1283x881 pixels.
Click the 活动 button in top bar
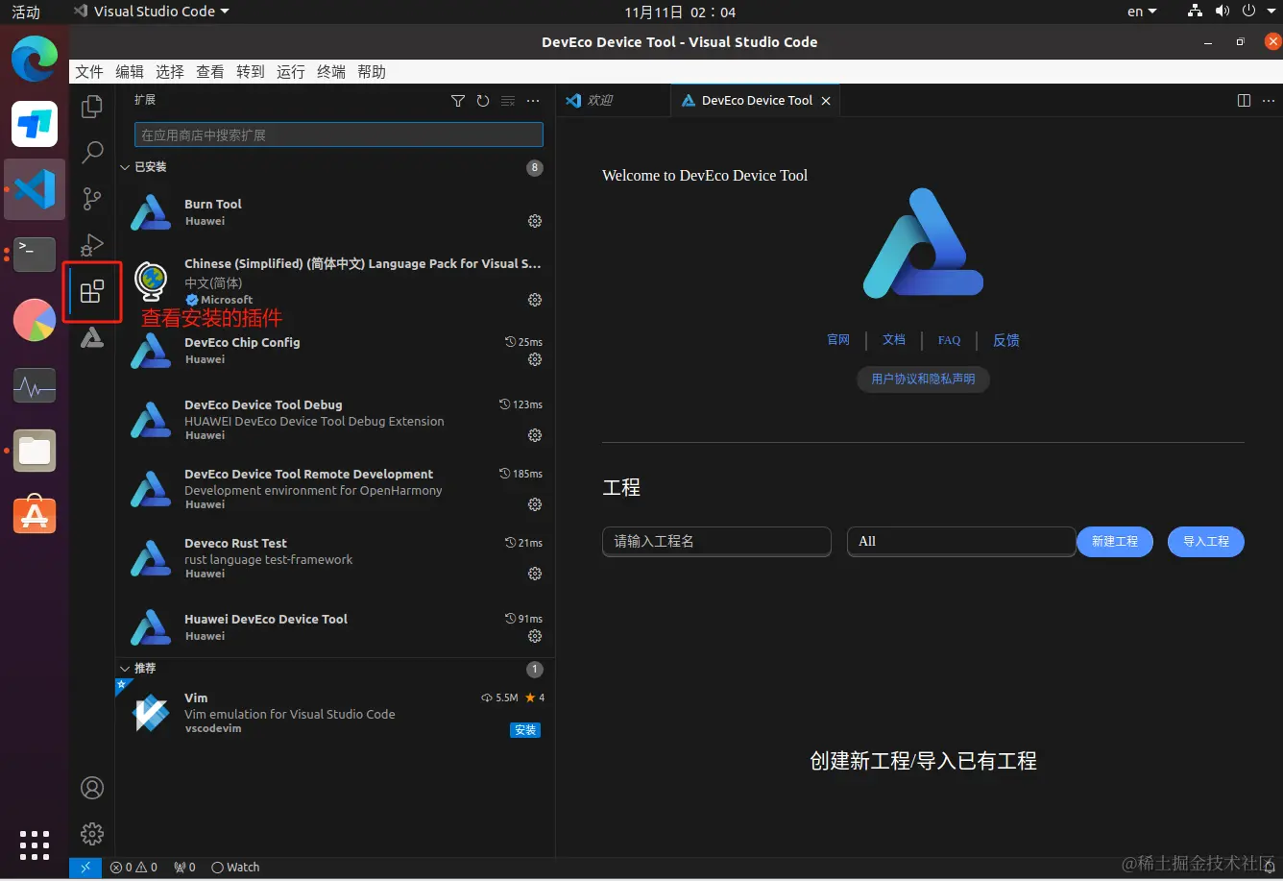[x=26, y=12]
